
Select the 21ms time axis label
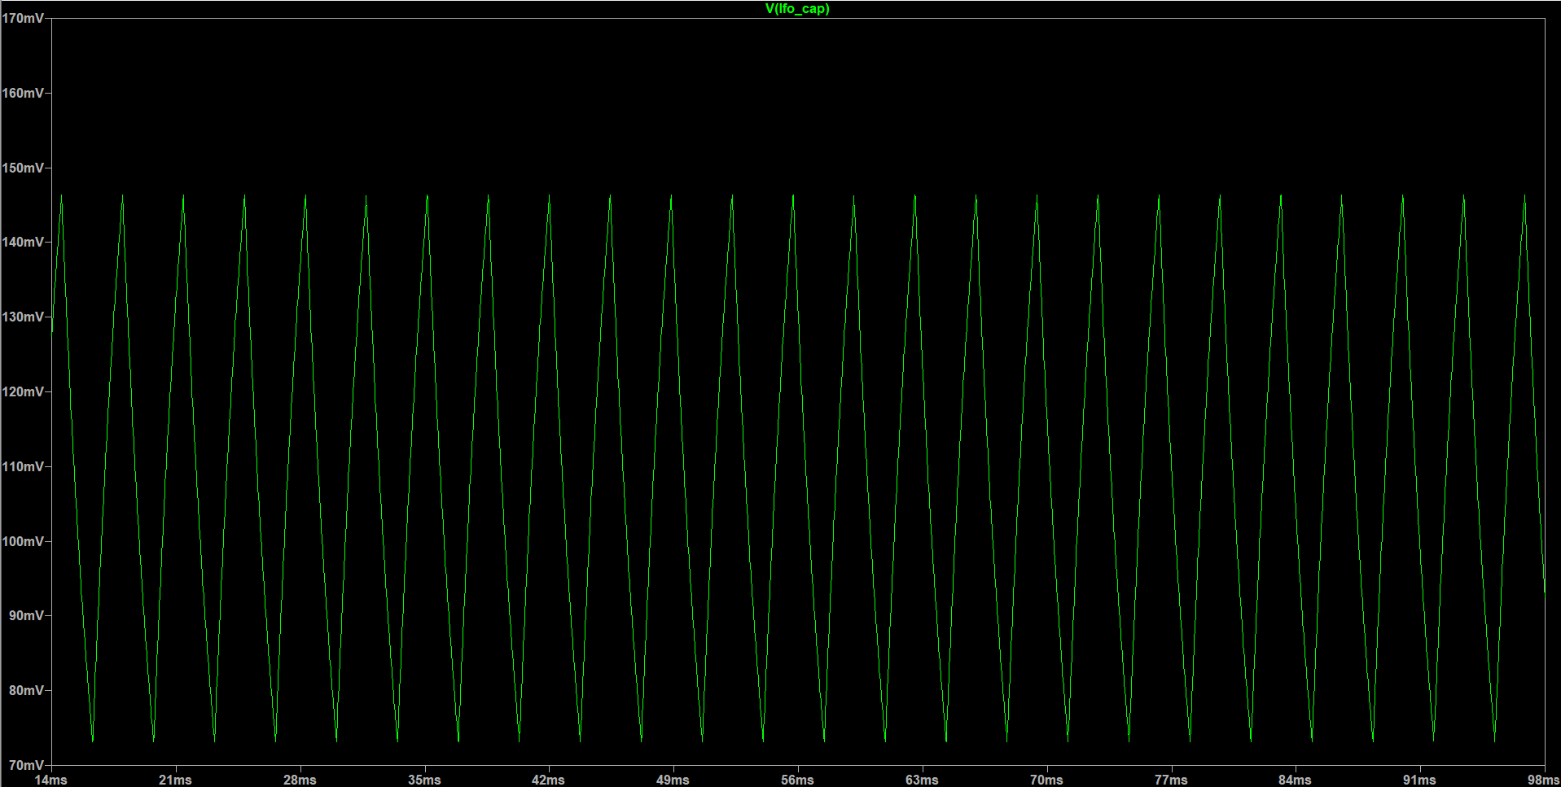pyautogui.click(x=176, y=780)
